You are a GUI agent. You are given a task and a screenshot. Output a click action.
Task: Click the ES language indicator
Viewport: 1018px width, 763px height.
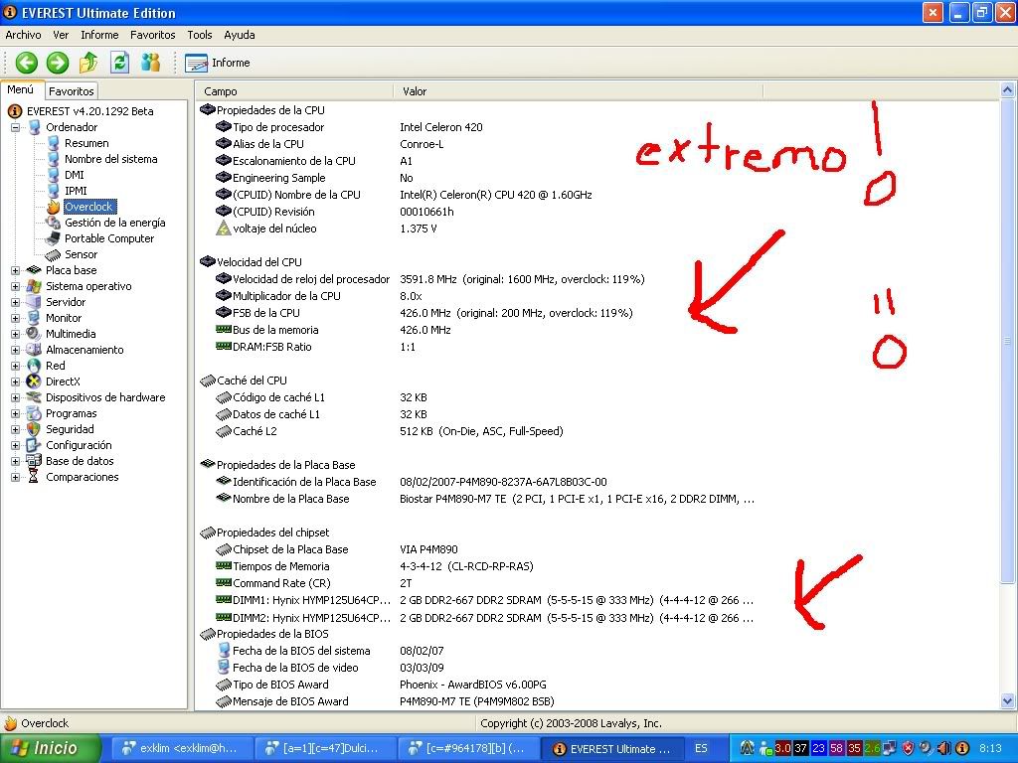click(701, 749)
